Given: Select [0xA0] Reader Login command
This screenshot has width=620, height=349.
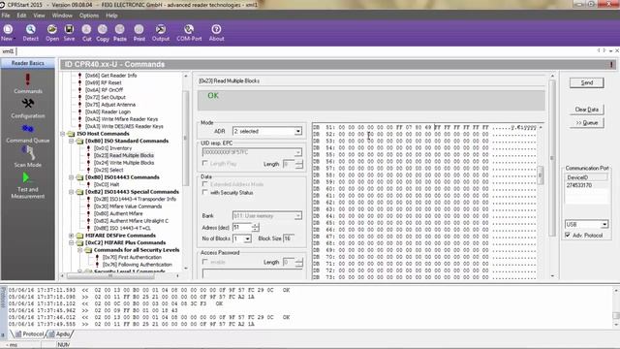Looking at the screenshot, I should point(108,111).
